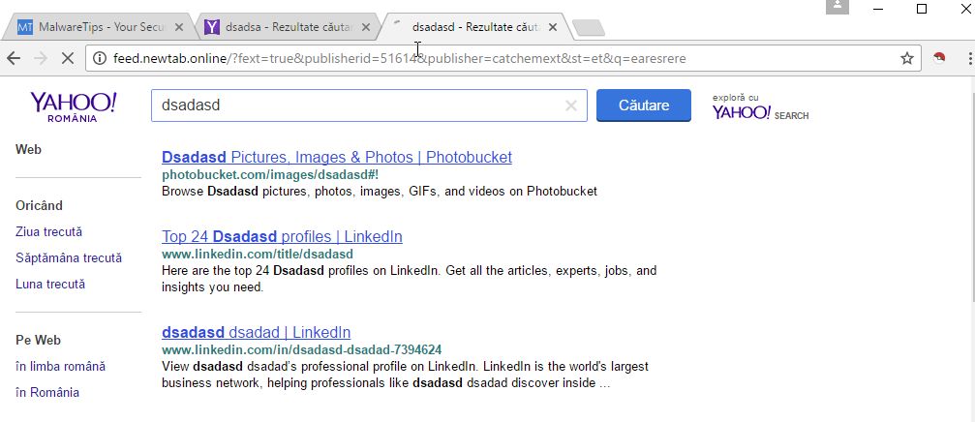The height and width of the screenshot is (422, 975).
Task: Filter results by Ziua trecută
Action: click(48, 232)
